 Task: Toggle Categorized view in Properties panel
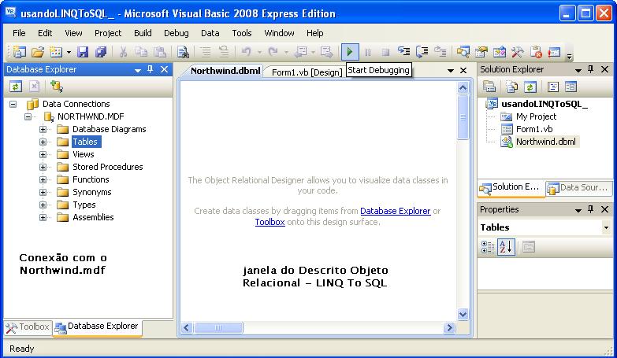coord(488,247)
